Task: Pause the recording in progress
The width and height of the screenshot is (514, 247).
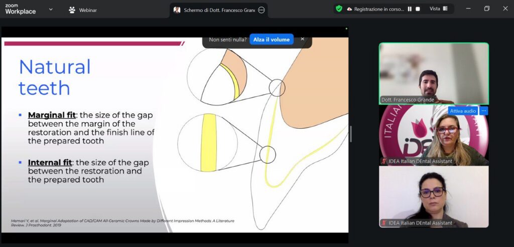Action: pos(410,9)
